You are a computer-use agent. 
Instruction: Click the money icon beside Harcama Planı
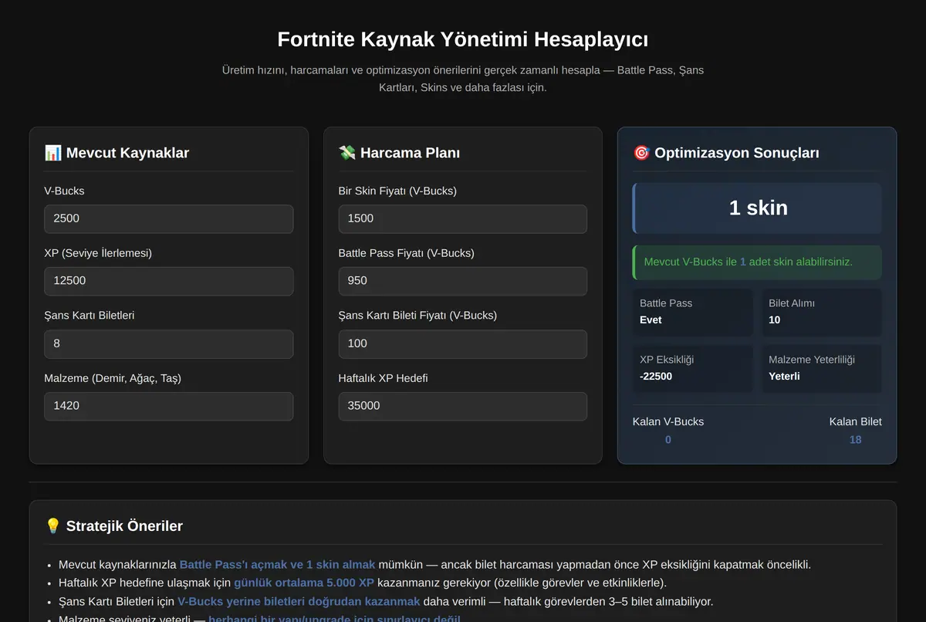pyautogui.click(x=347, y=153)
